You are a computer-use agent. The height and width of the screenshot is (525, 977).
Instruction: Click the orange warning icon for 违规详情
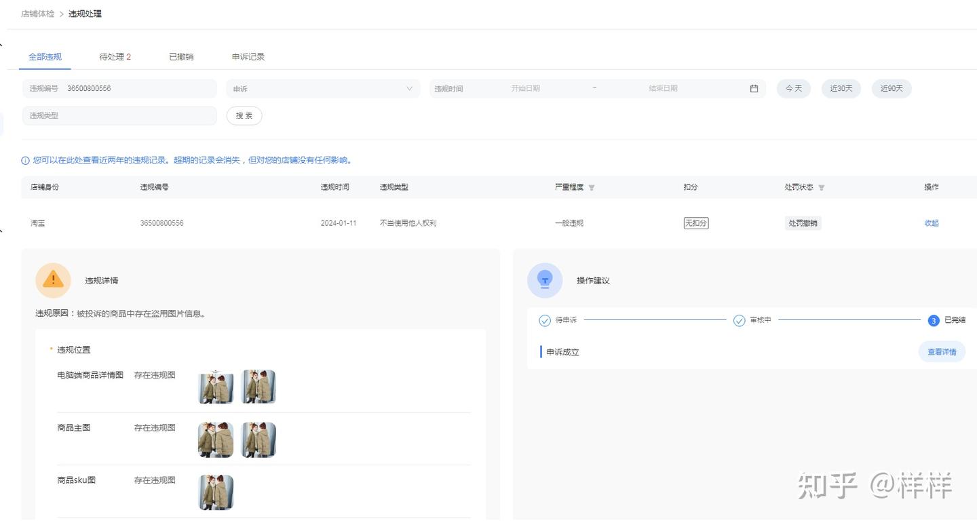click(53, 280)
